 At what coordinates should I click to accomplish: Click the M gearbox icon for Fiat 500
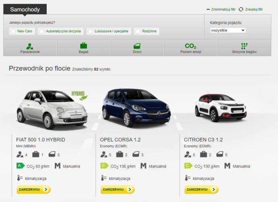coord(58,166)
